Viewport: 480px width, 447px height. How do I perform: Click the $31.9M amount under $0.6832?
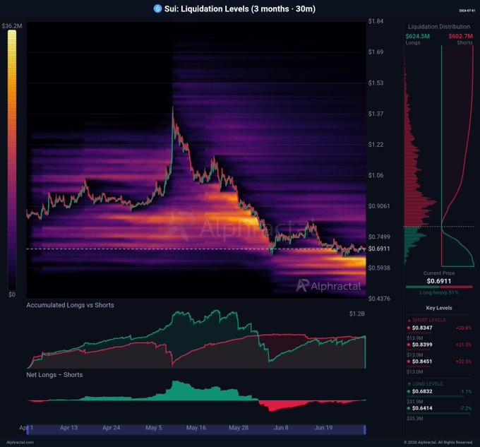pos(415,402)
